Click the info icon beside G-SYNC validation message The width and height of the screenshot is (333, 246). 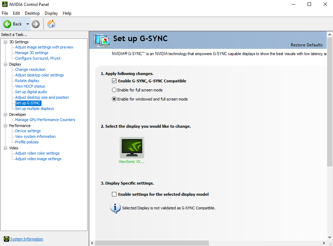coord(115,208)
